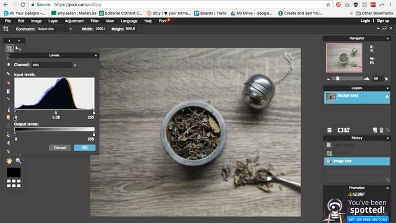This screenshot has height=223, width=396.
Task: Click the Height input field
Action: point(131,29)
